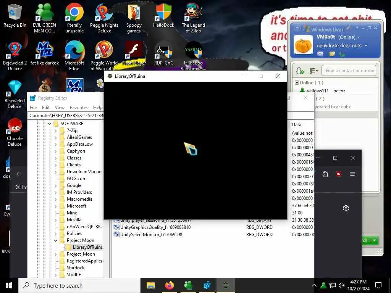Expand the Google registry key

coord(56,185)
